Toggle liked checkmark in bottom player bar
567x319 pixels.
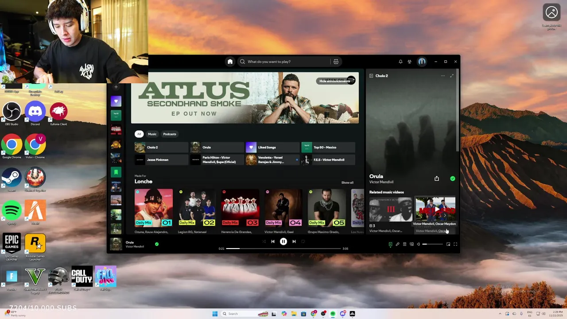coord(157,244)
